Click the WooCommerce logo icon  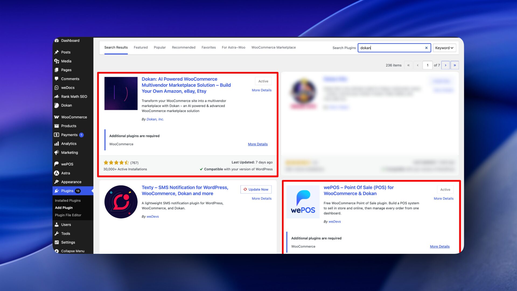click(57, 117)
